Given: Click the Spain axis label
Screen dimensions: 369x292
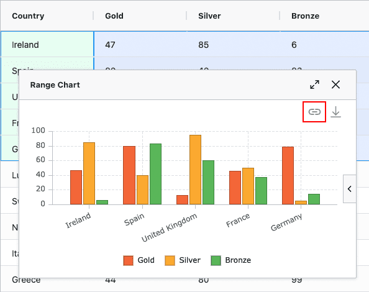Looking at the screenshot, I should pyautogui.click(x=134, y=219).
